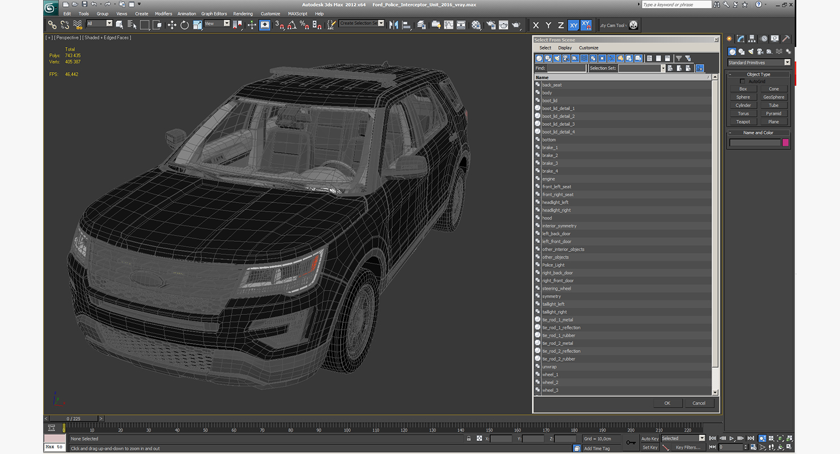Enable the AutoGrid checkbox

[x=742, y=81]
